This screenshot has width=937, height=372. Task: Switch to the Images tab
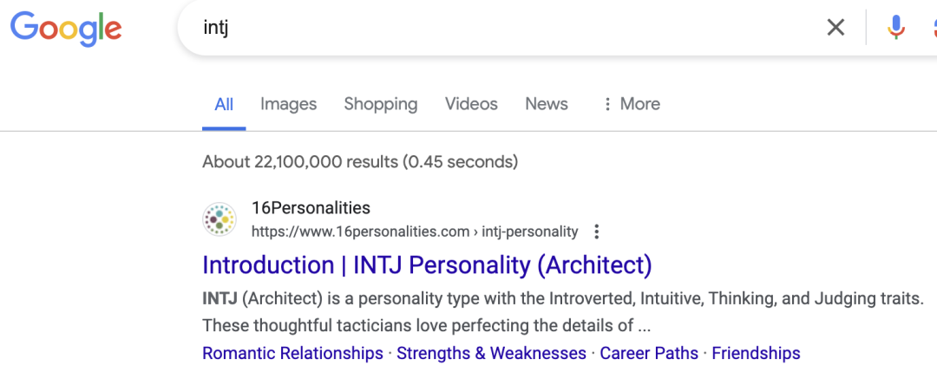(289, 104)
